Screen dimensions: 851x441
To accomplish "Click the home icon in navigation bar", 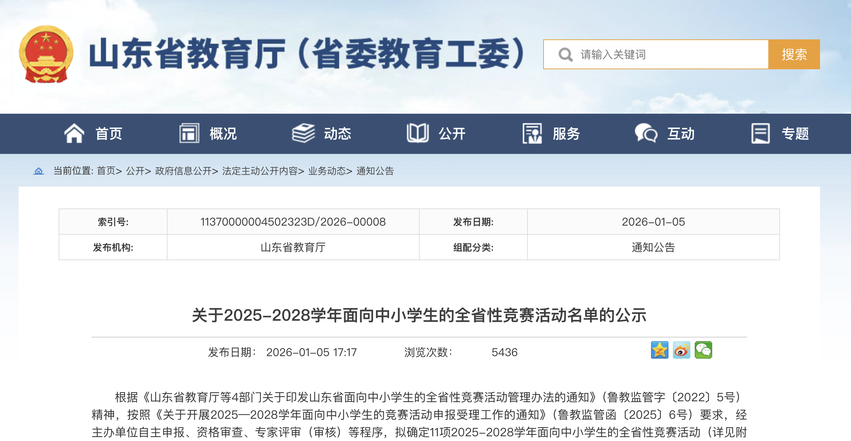I will point(74,133).
